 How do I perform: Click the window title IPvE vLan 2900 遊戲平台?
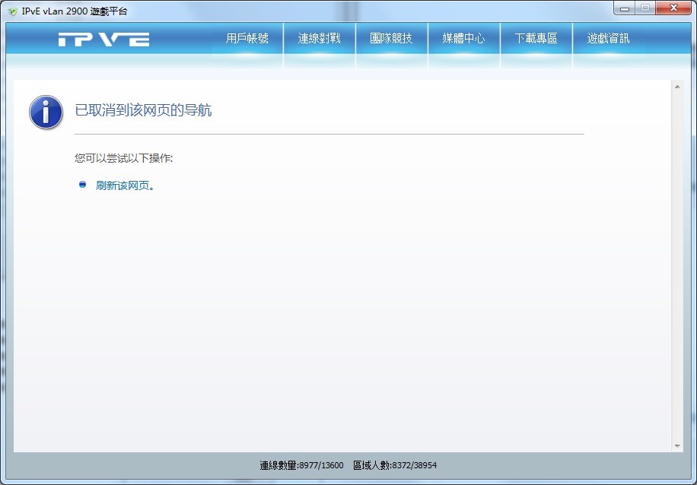[x=75, y=11]
